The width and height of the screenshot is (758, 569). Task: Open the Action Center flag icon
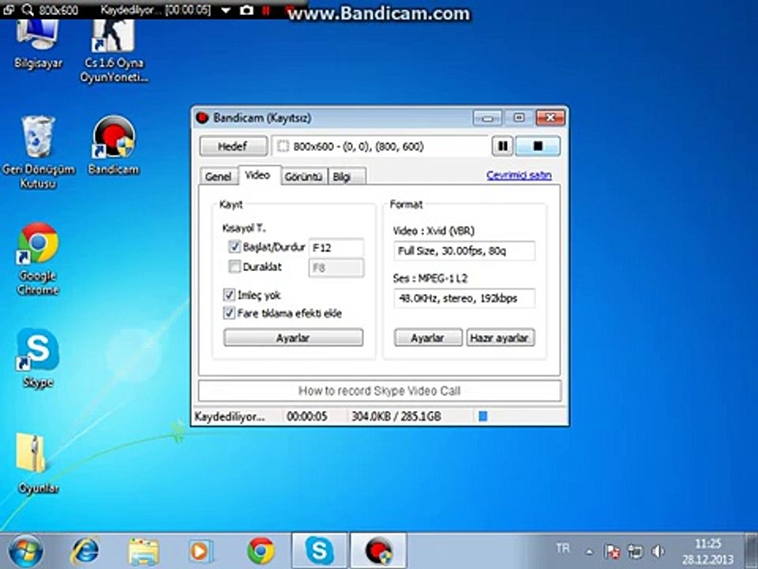pos(613,551)
